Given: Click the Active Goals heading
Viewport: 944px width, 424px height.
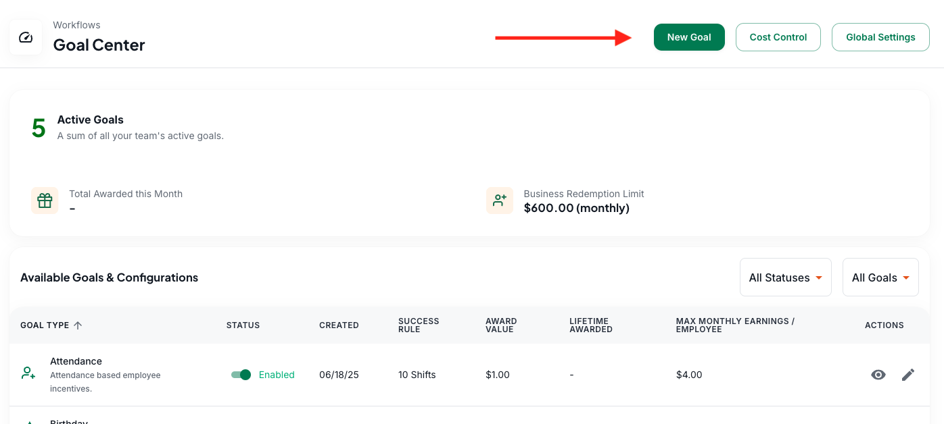Looking at the screenshot, I should pyautogui.click(x=91, y=120).
